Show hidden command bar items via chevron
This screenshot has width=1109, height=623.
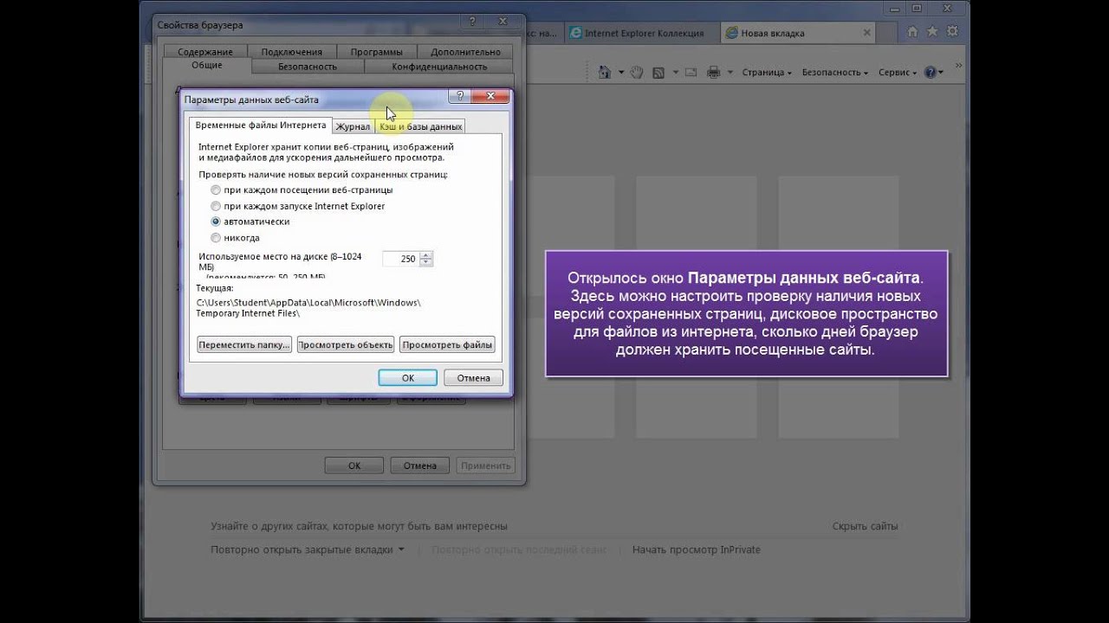point(958,66)
